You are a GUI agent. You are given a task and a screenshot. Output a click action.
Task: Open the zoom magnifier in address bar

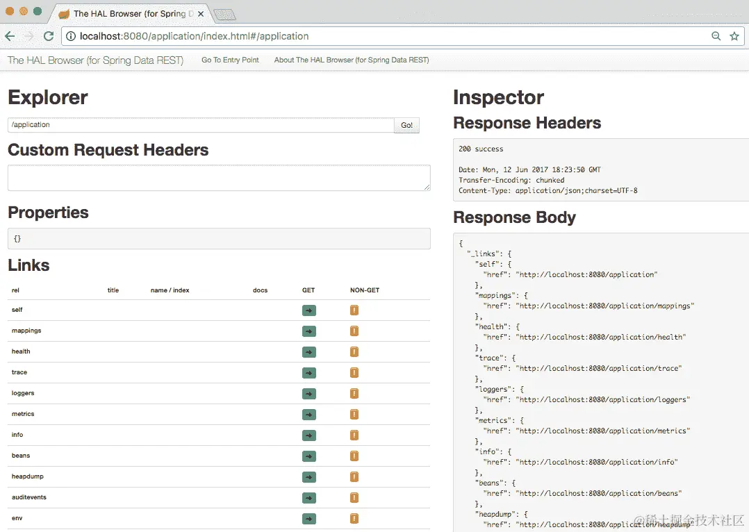pyautogui.click(x=716, y=36)
